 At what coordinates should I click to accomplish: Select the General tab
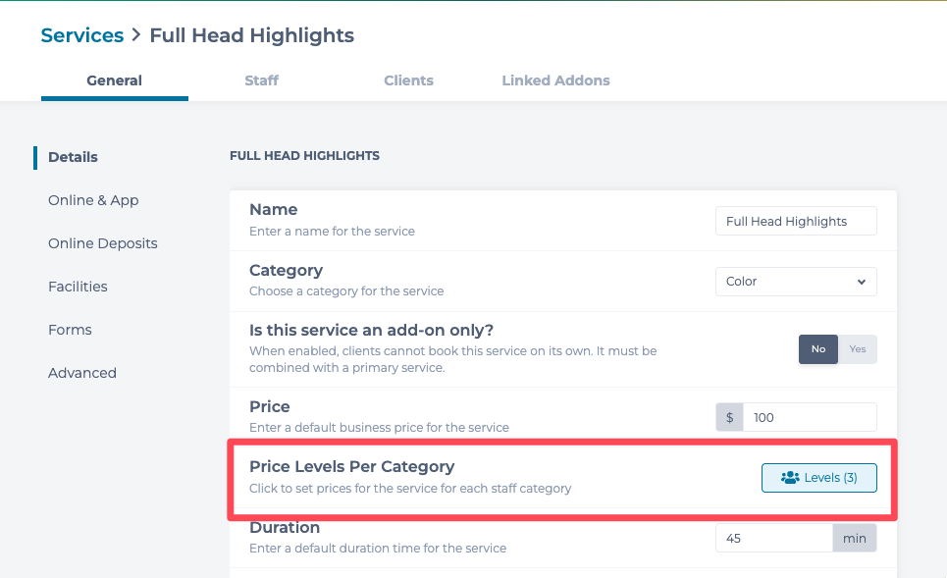click(114, 80)
